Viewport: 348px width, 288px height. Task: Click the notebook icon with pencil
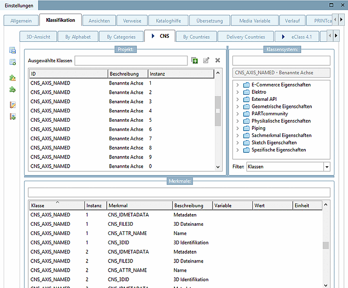point(13,105)
